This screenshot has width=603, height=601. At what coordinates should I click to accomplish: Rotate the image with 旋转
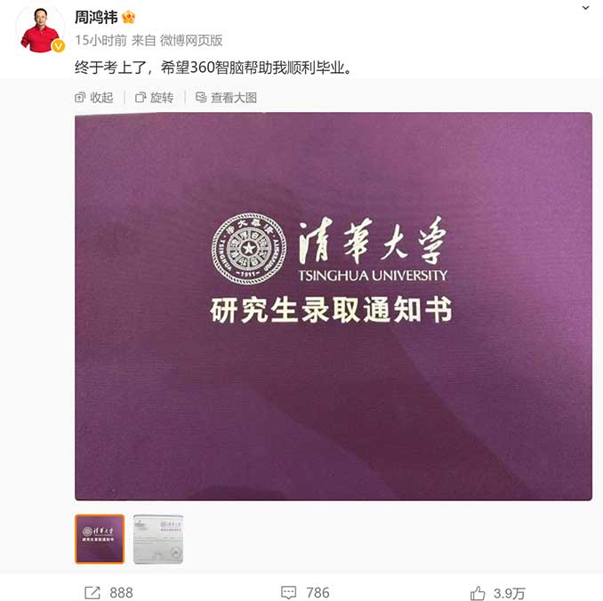coord(154,98)
